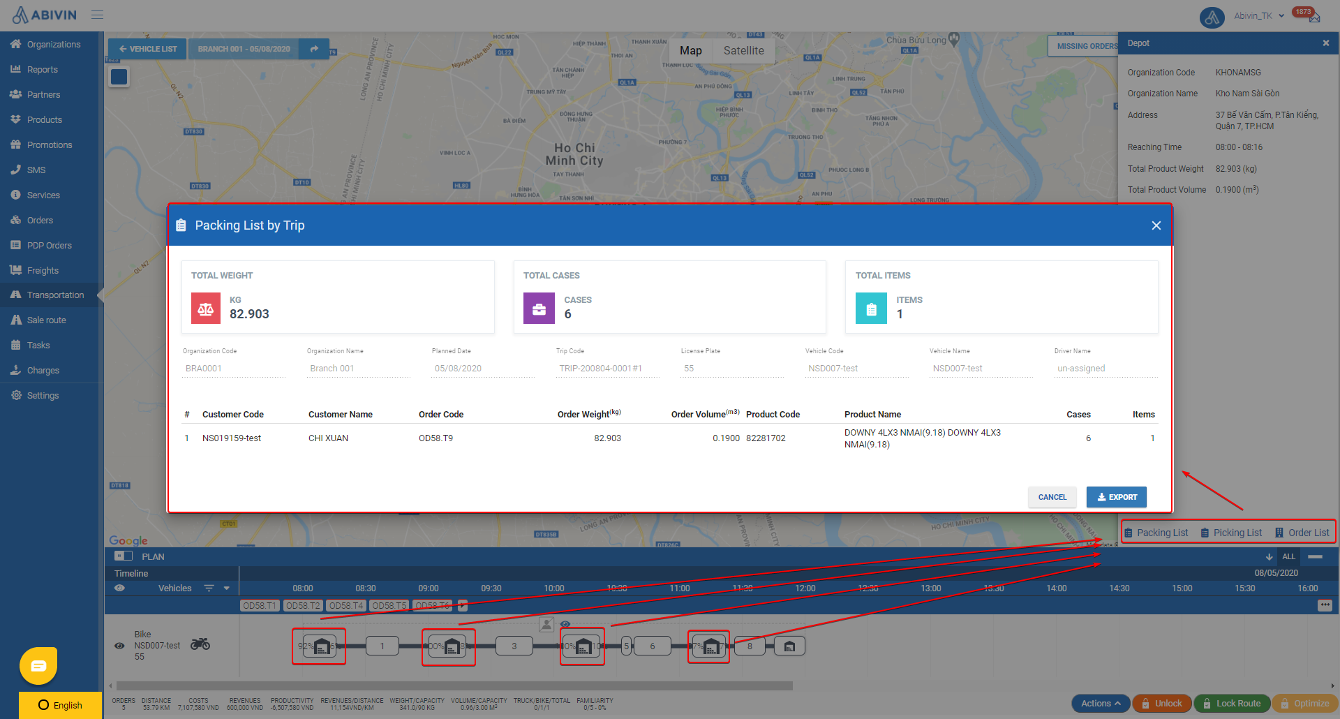Collapse sidebar with the hamburger icon
The image size is (1340, 719).
click(x=97, y=15)
